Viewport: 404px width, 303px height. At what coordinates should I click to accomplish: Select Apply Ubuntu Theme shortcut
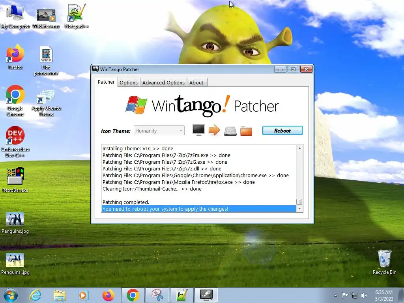click(46, 103)
